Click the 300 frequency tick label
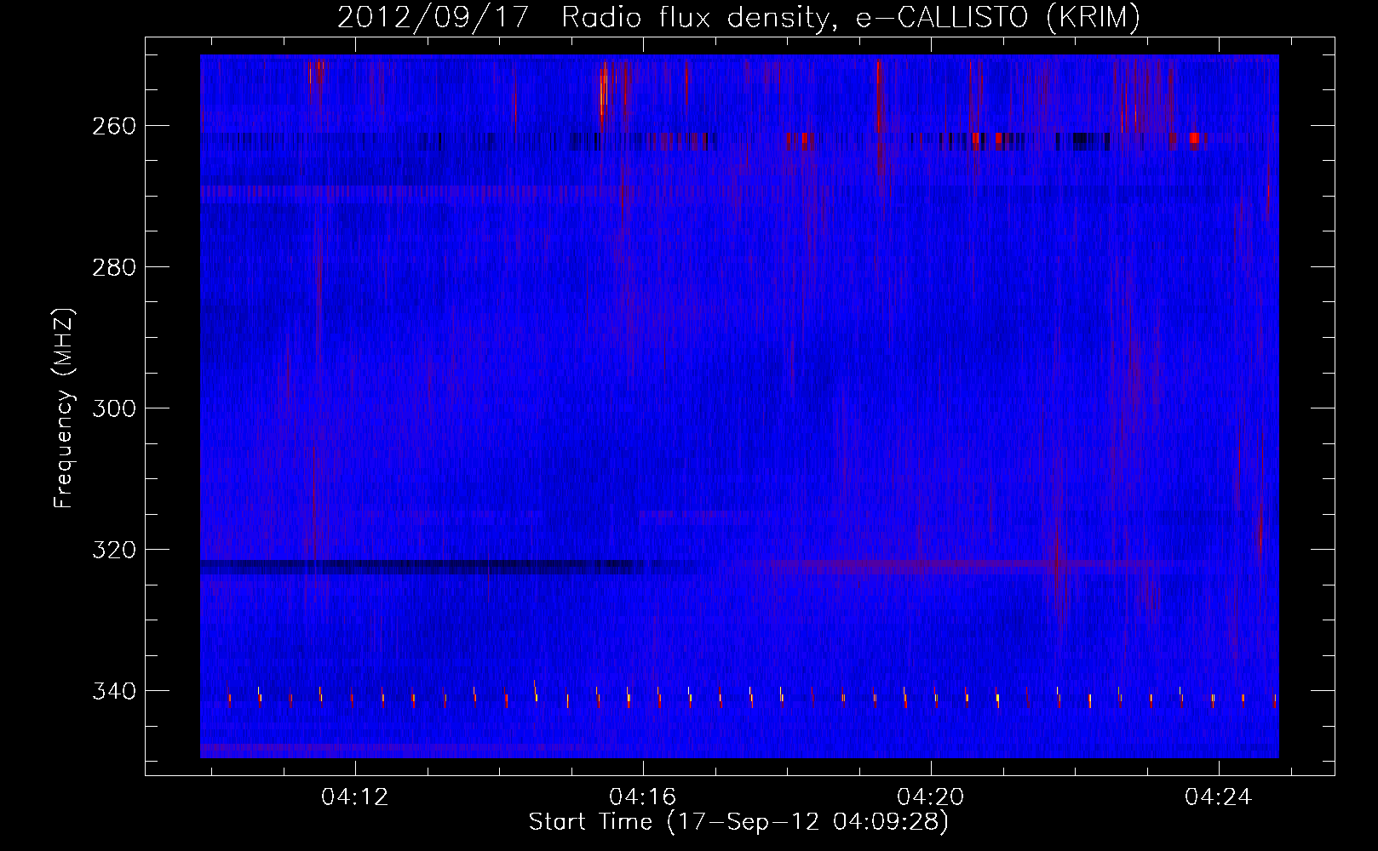Image resolution: width=1378 pixels, height=851 pixels. [113, 408]
